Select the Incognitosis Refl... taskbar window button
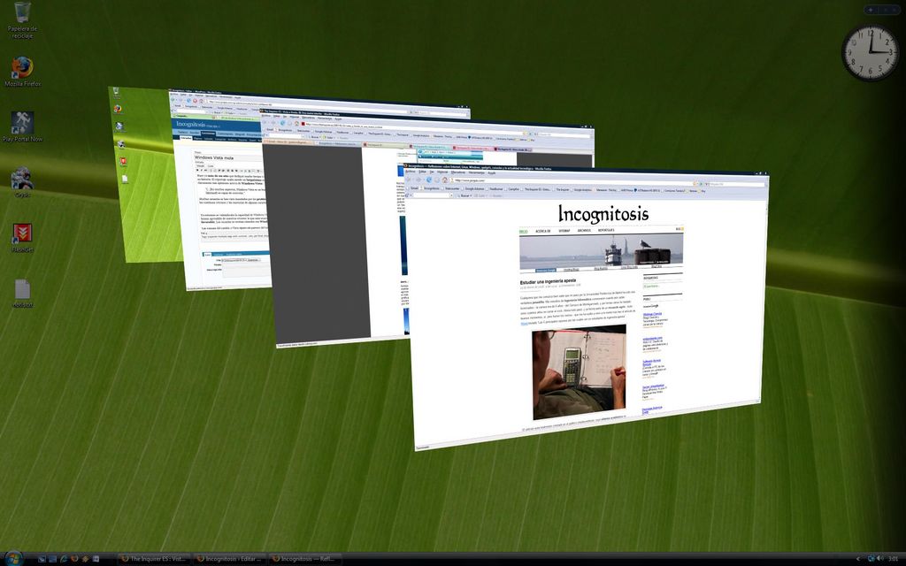This screenshot has width=906, height=566. click(305, 559)
